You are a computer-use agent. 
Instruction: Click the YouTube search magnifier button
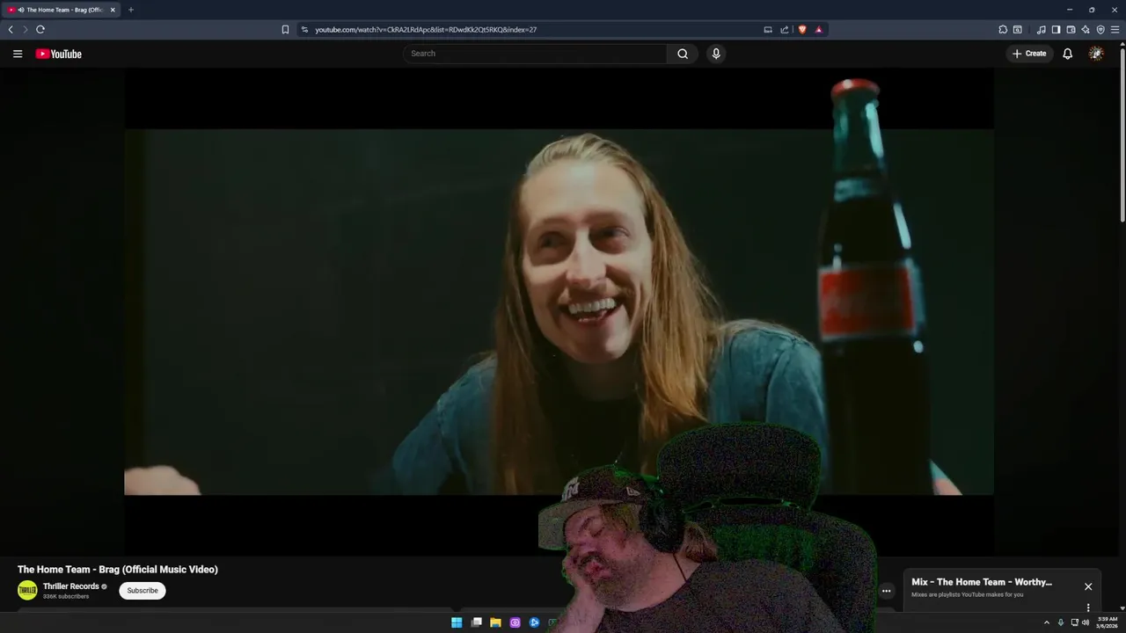[x=683, y=54]
